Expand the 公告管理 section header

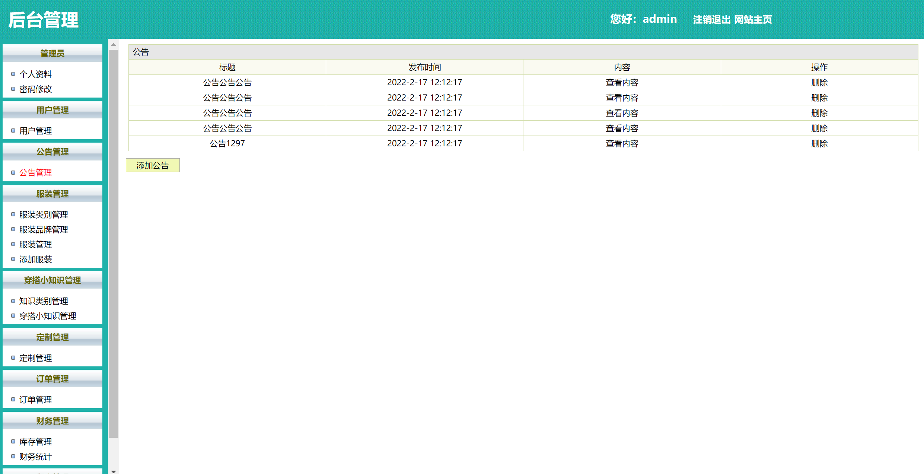(52, 152)
